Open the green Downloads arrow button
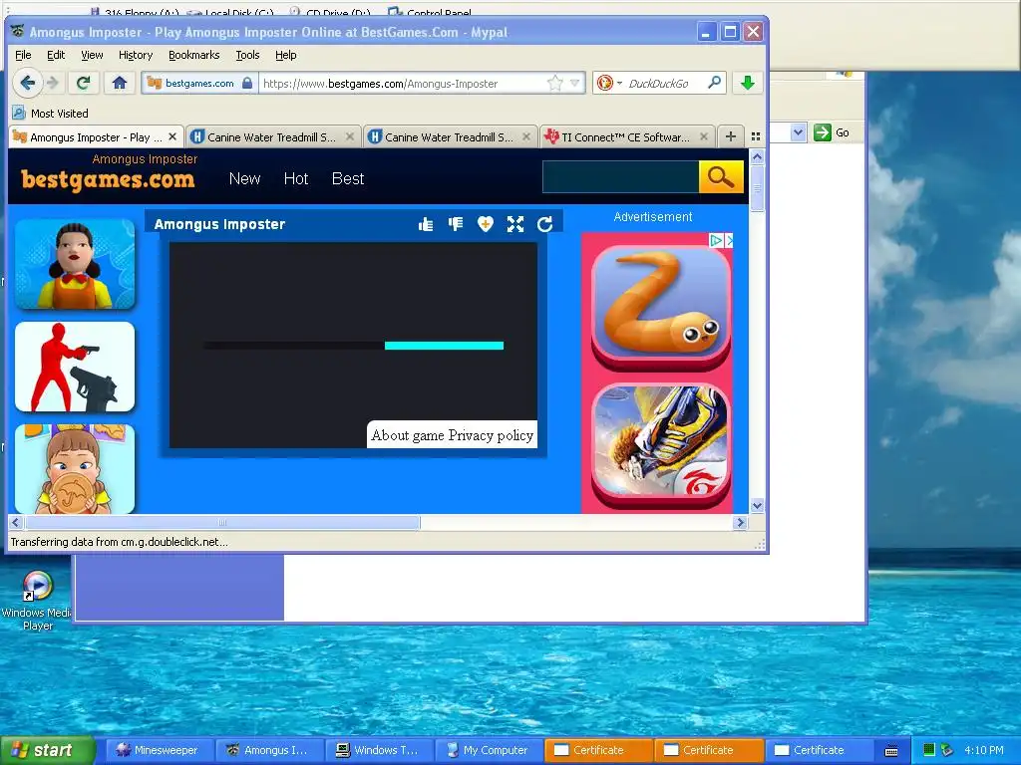Image resolution: width=1021 pixels, height=765 pixels. pos(748,83)
